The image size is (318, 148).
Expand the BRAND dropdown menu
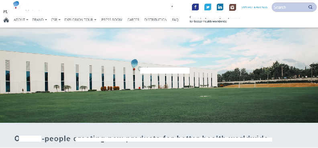point(39,20)
